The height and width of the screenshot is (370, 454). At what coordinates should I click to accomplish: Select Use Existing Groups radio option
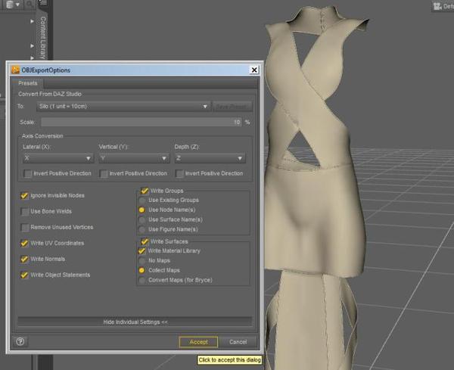[x=142, y=201]
